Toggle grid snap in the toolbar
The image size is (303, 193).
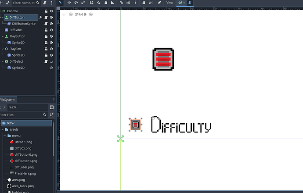click(128, 3)
